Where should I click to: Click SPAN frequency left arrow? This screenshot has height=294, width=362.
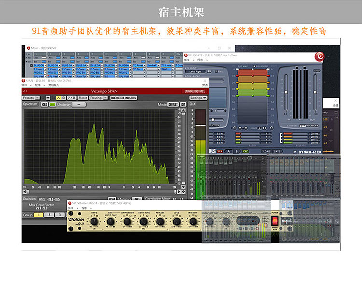coord(25,192)
